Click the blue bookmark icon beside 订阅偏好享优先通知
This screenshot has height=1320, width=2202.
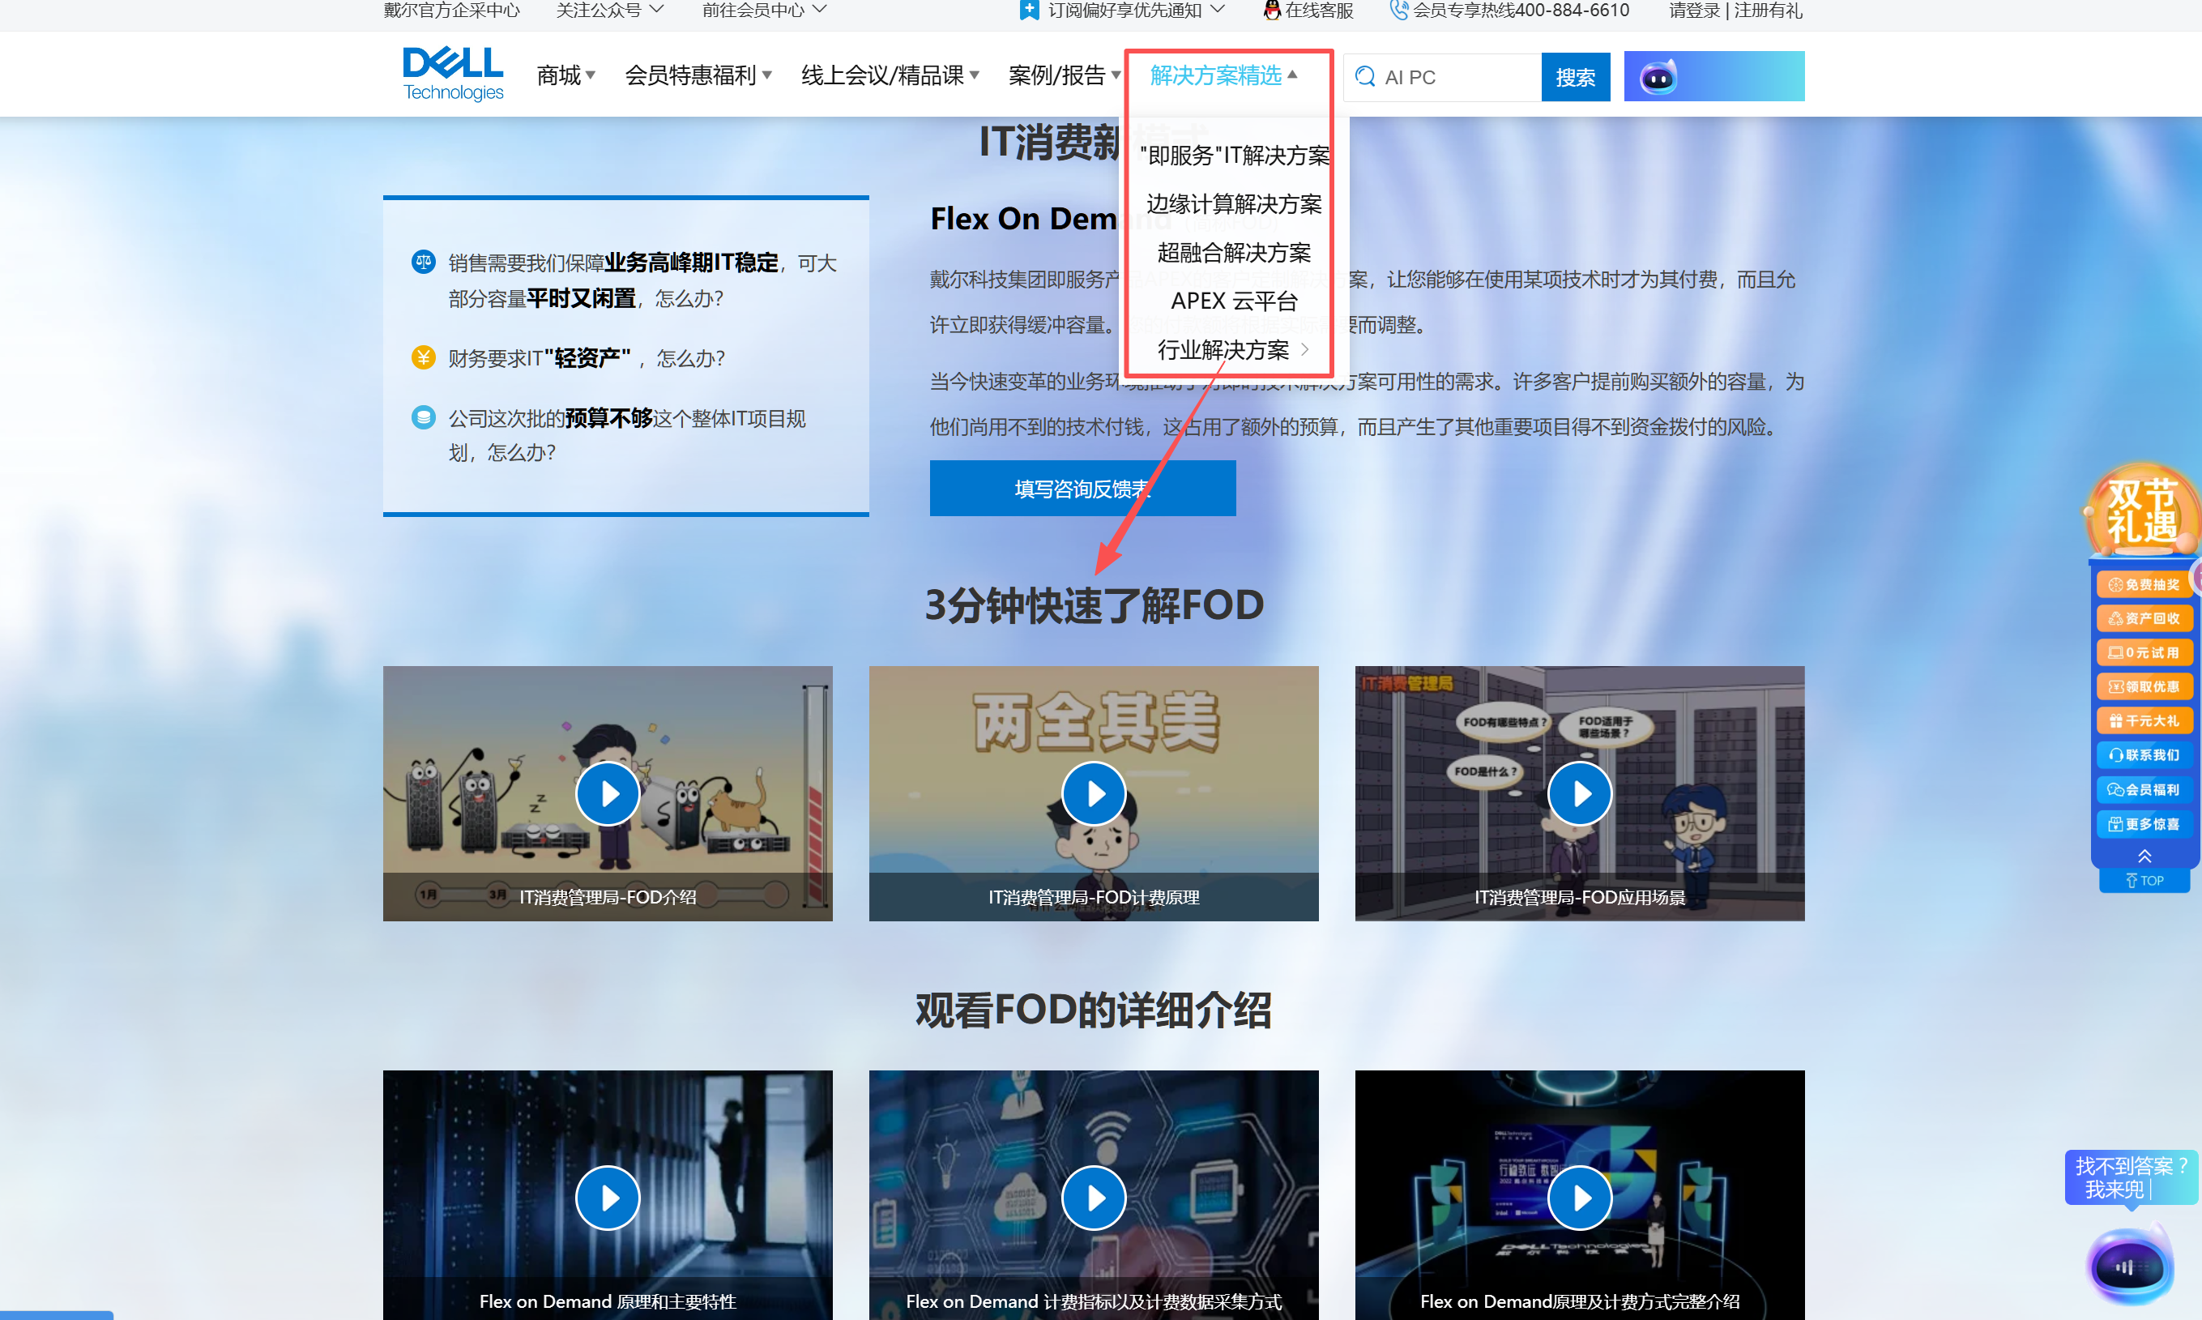pos(1029,10)
